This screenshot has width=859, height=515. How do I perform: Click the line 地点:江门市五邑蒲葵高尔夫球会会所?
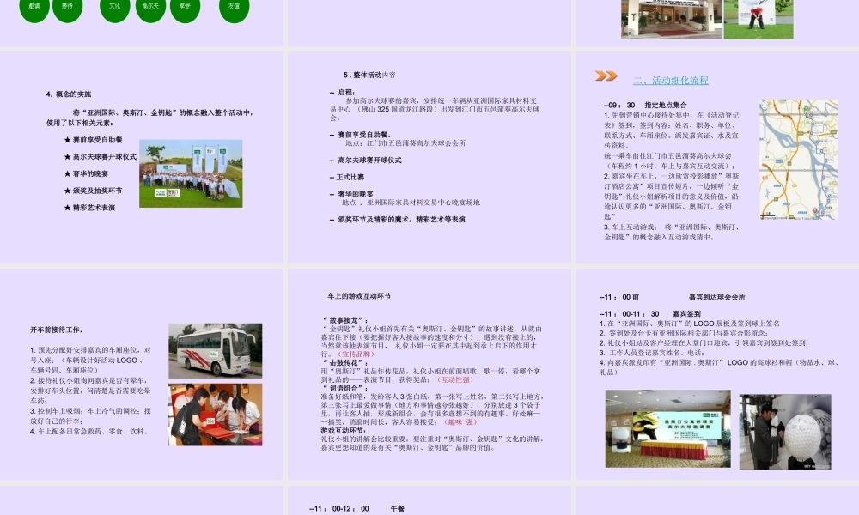405,143
